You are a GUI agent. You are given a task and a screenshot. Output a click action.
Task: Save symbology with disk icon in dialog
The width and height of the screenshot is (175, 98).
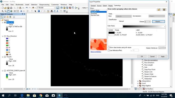[164, 10]
